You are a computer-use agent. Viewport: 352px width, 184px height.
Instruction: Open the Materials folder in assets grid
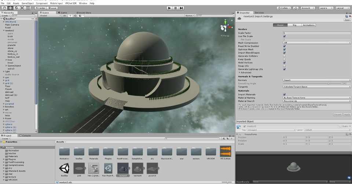pyautogui.click(x=94, y=151)
